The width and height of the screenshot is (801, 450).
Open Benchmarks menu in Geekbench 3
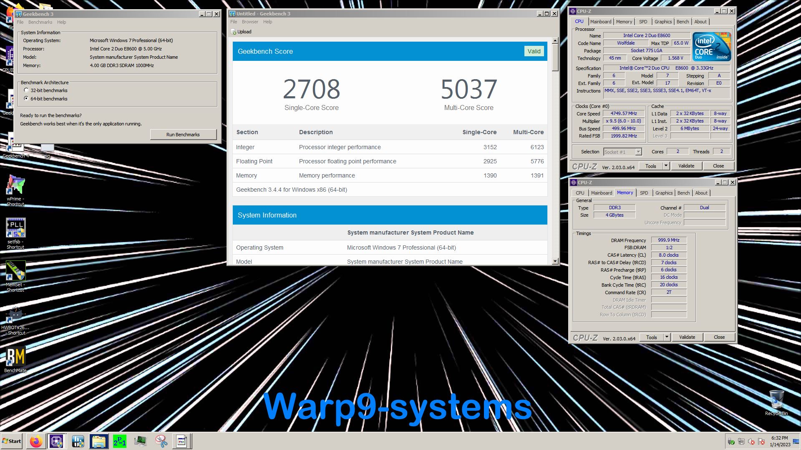pos(40,22)
